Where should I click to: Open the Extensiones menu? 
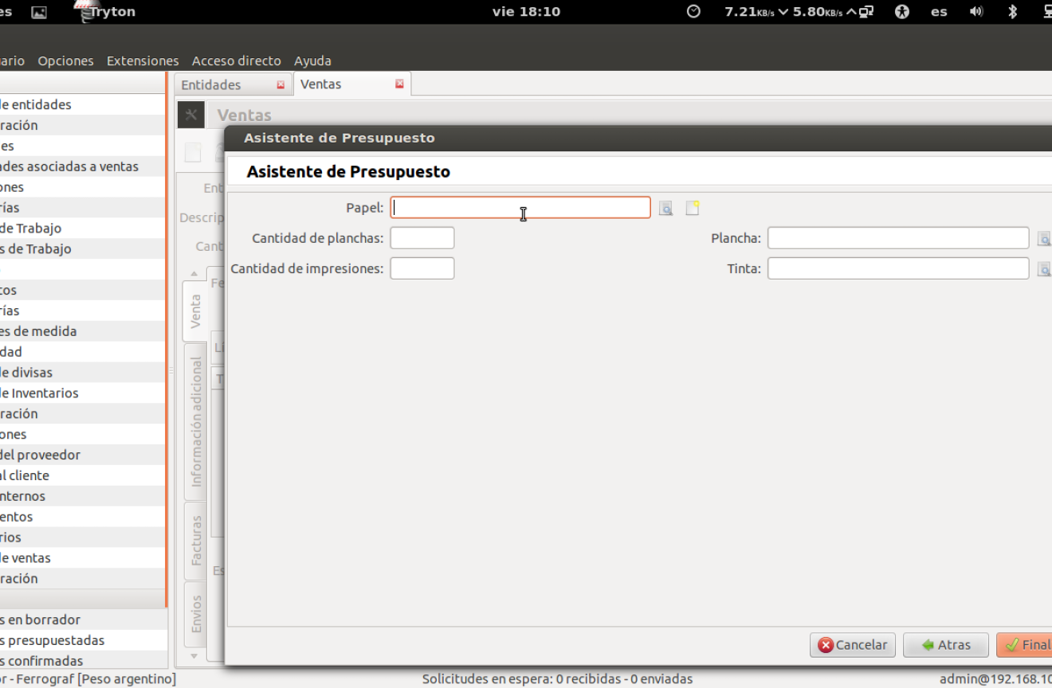(143, 61)
